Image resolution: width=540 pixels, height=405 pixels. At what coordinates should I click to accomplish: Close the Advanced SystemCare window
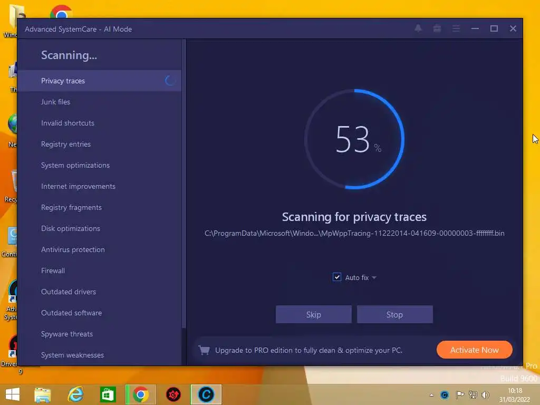[x=513, y=28]
